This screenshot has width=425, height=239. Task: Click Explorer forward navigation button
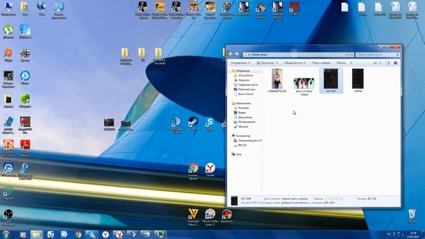click(x=236, y=54)
